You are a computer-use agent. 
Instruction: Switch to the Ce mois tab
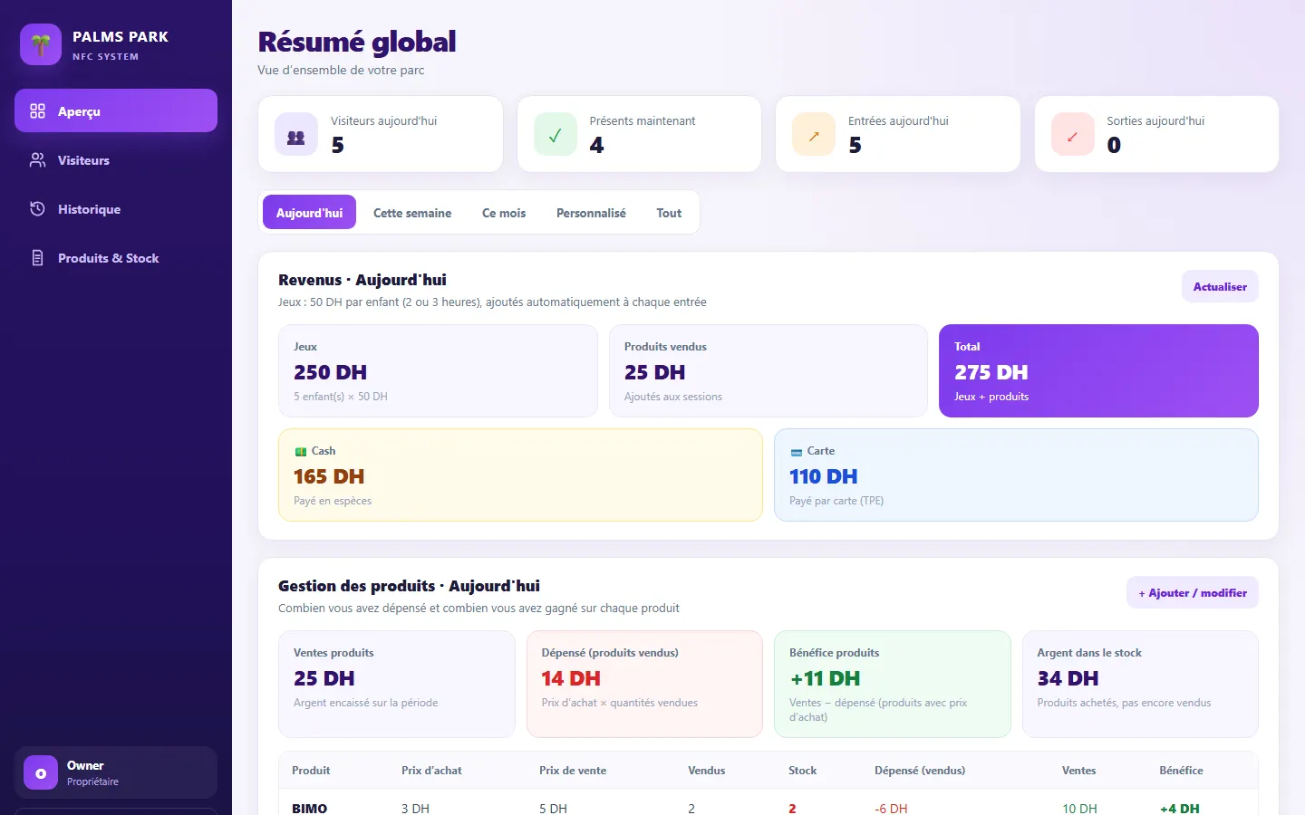point(504,213)
